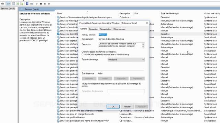220x123 pixels.
Task: Open the Type de démarrage dropdown showing Désactivé
Action: point(126,59)
